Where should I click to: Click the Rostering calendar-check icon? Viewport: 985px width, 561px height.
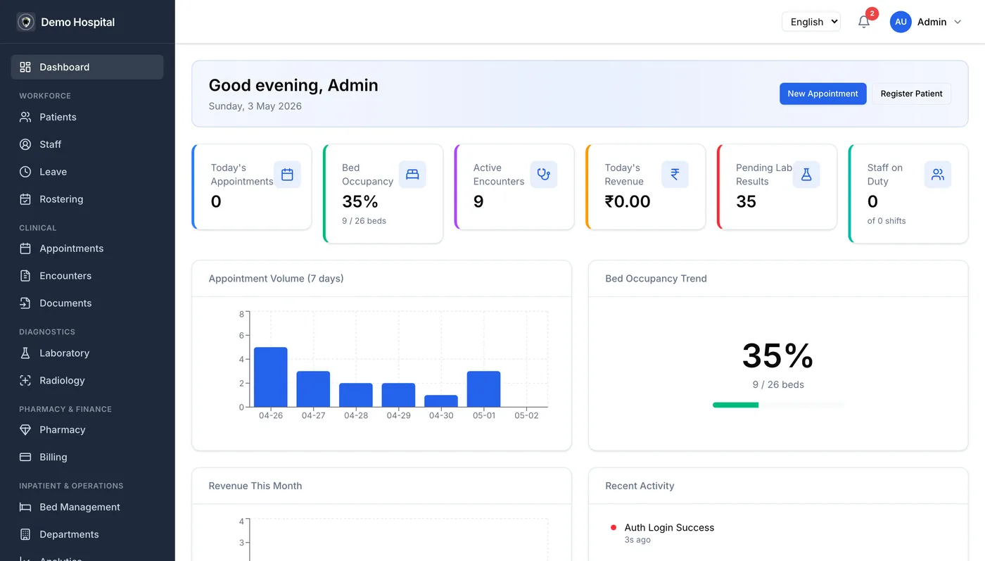tap(25, 199)
